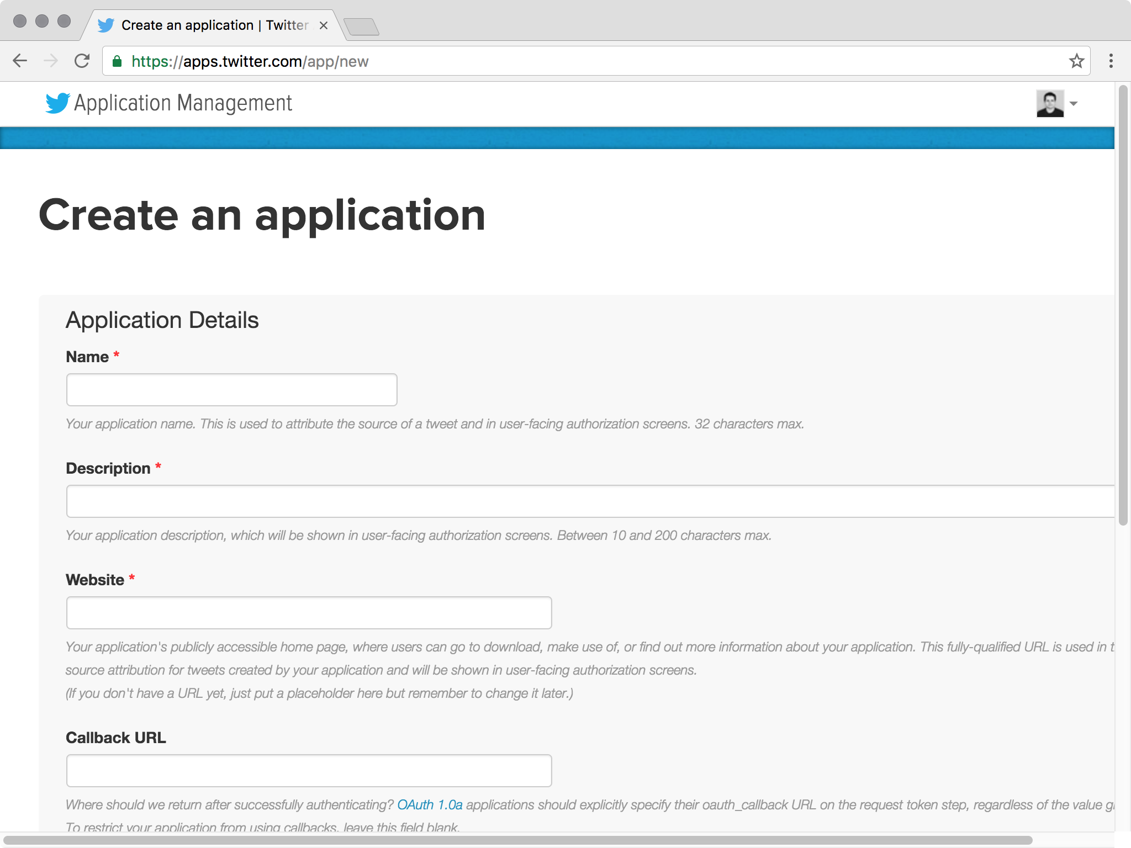Screen dimensions: 1131x848
Task: Click the Application Management header title
Action: point(183,103)
